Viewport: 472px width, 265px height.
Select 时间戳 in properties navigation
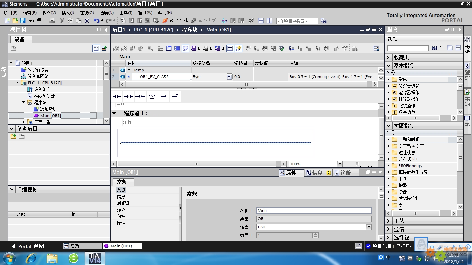pyautogui.click(x=123, y=203)
